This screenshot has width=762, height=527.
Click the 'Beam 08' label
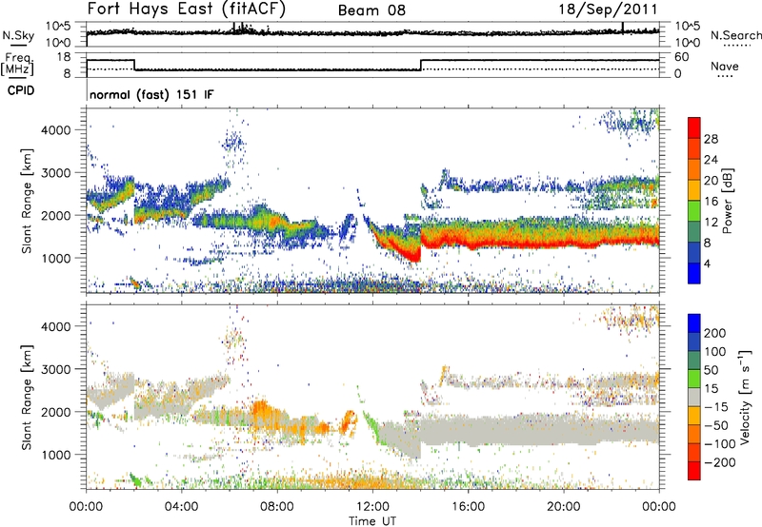coord(371,10)
